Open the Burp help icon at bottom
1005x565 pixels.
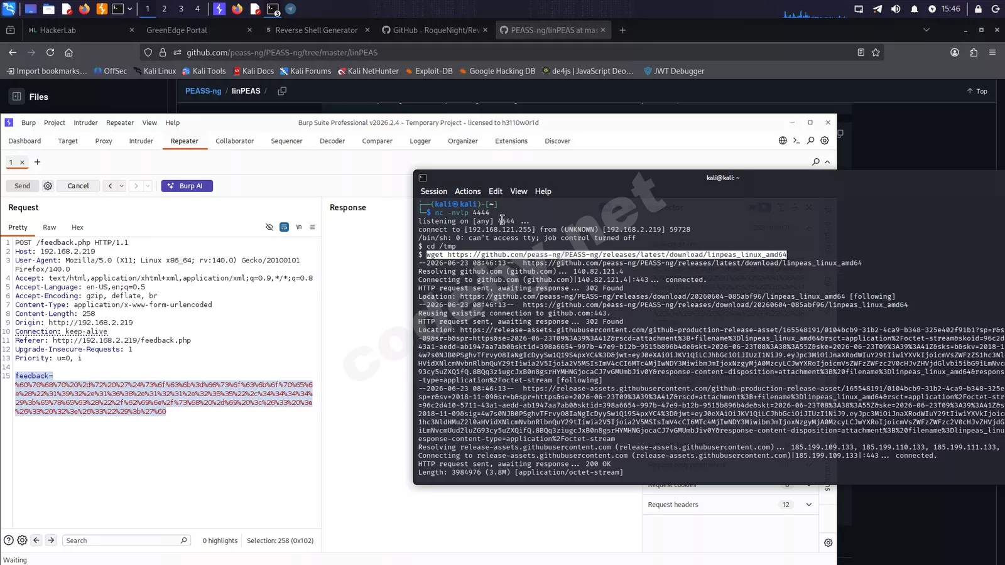[9, 541]
